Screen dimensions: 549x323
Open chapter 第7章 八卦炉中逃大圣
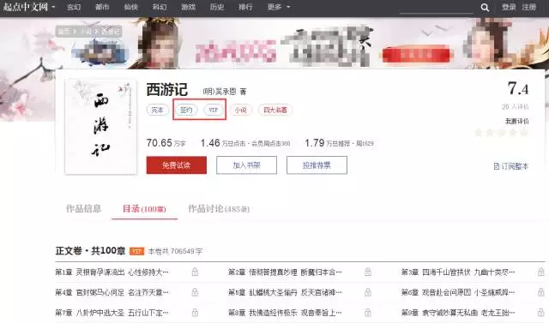pyautogui.click(x=112, y=313)
